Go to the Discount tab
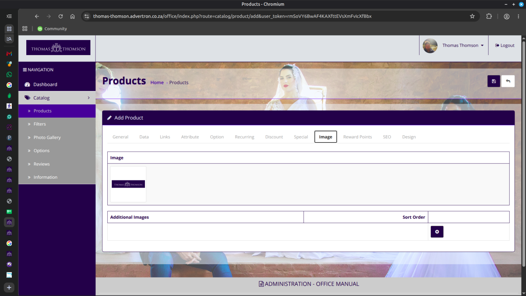 pos(274,137)
